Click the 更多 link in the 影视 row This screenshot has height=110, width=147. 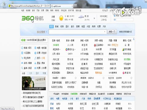point(130,108)
